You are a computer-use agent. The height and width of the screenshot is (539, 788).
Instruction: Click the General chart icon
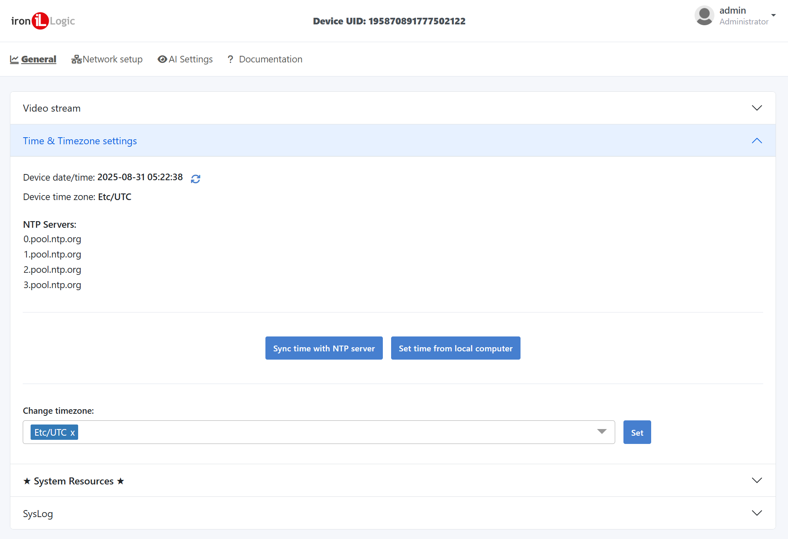coord(14,60)
